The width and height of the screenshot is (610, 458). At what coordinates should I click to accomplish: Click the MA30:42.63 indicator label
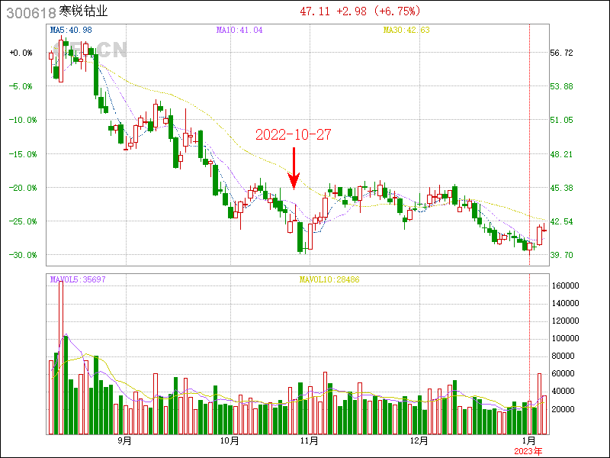[406, 30]
